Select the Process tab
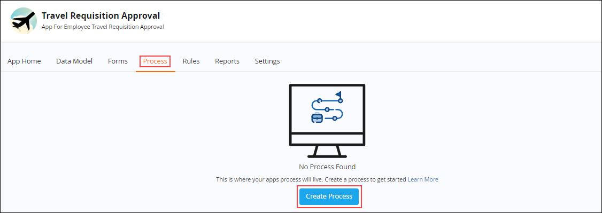The height and width of the screenshot is (213, 602). [155, 61]
